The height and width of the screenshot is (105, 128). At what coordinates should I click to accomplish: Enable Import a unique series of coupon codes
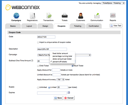coord(38,43)
